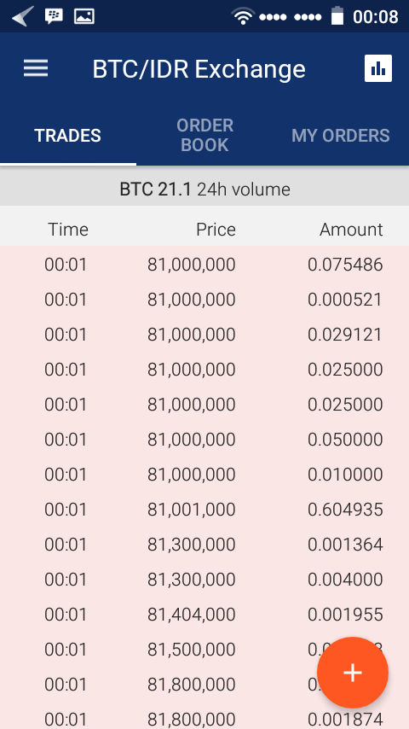
Task: Tap the BTC 21.1 24h volume bar
Action: coord(204,190)
